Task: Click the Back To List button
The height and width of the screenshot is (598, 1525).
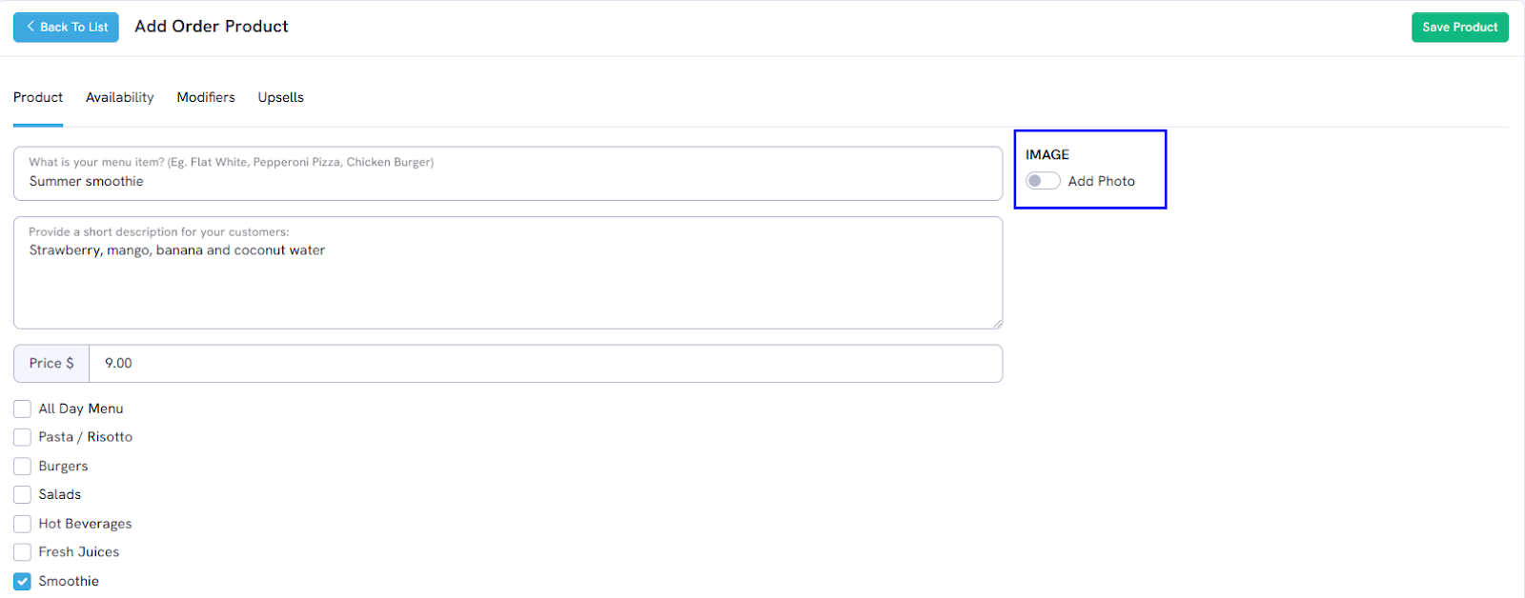Action: click(x=66, y=27)
